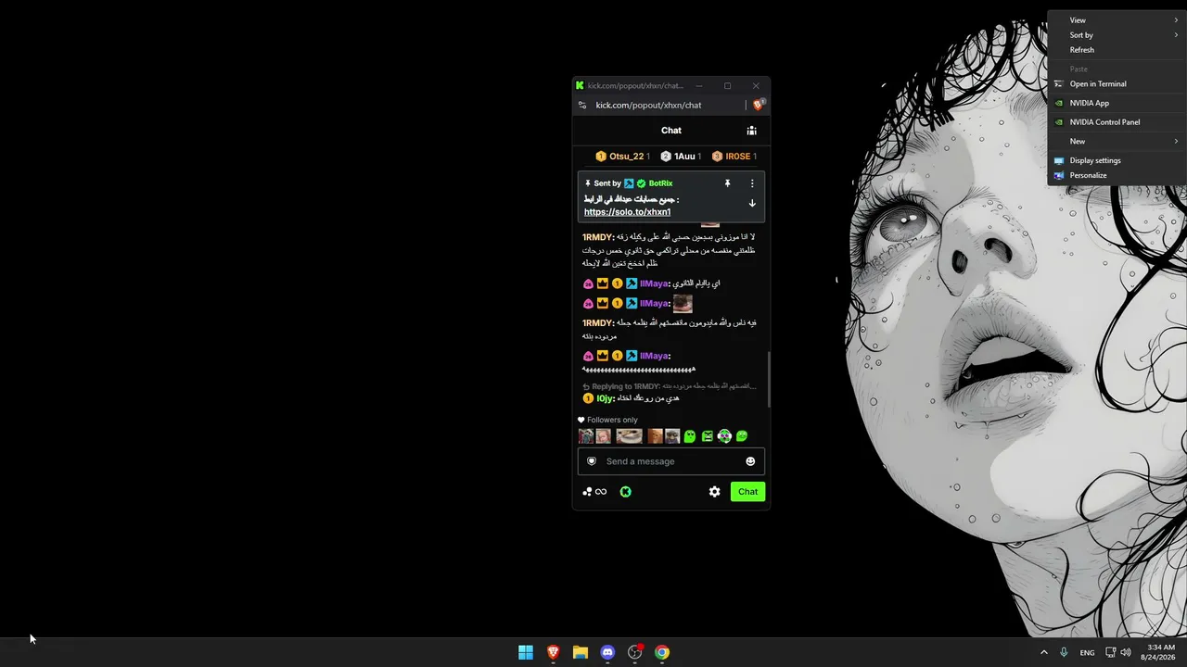Choose Personalize in the context menu
The width and height of the screenshot is (1187, 667).
[x=1115, y=175]
